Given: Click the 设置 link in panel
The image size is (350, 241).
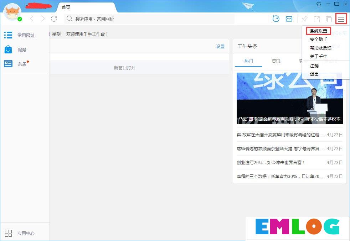Looking at the screenshot, I should click(x=220, y=46).
